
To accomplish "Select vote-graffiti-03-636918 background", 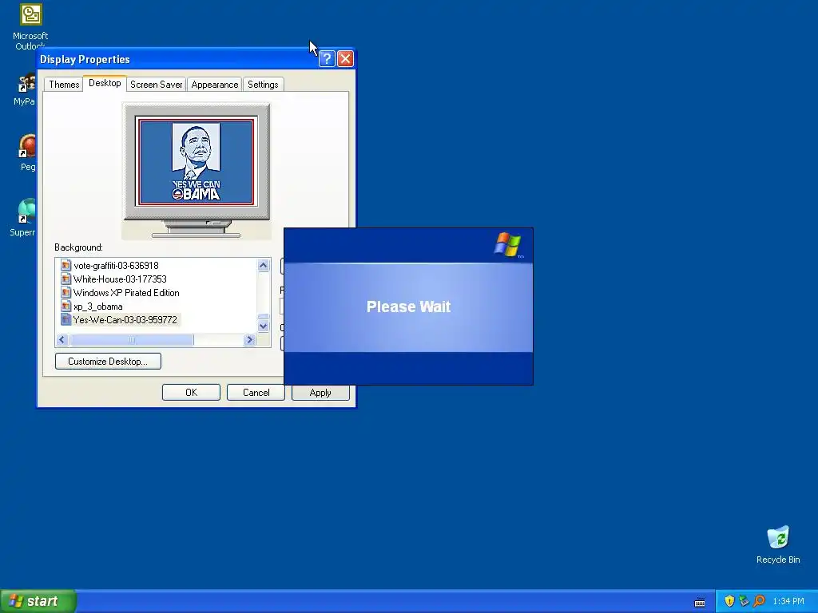I will 116,265.
